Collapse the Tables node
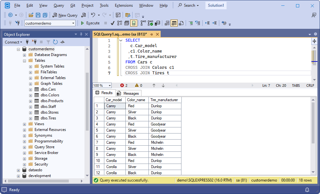This screenshot has height=194, width=320. (24, 60)
